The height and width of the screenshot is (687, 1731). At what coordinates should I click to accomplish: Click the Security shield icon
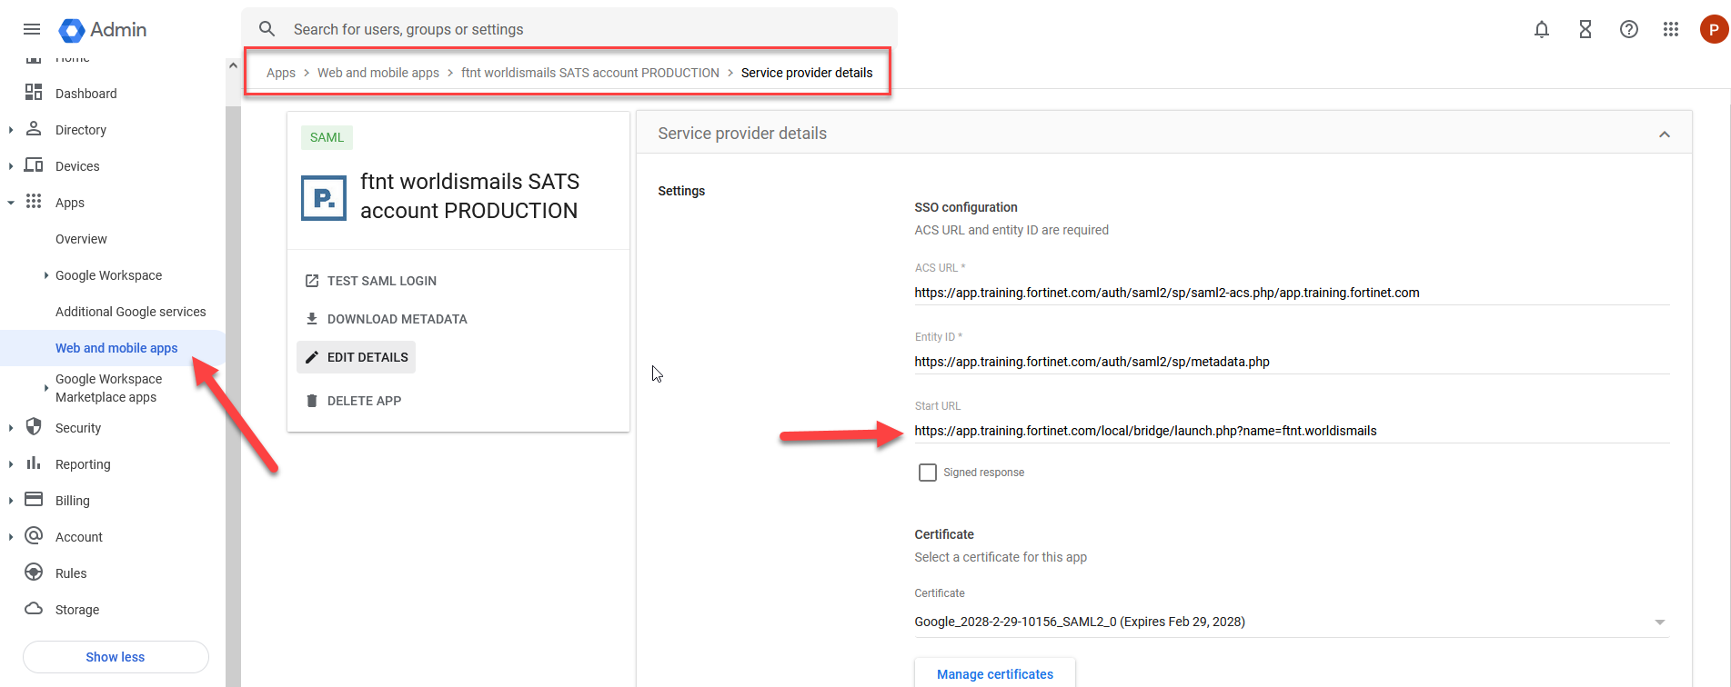(x=34, y=427)
